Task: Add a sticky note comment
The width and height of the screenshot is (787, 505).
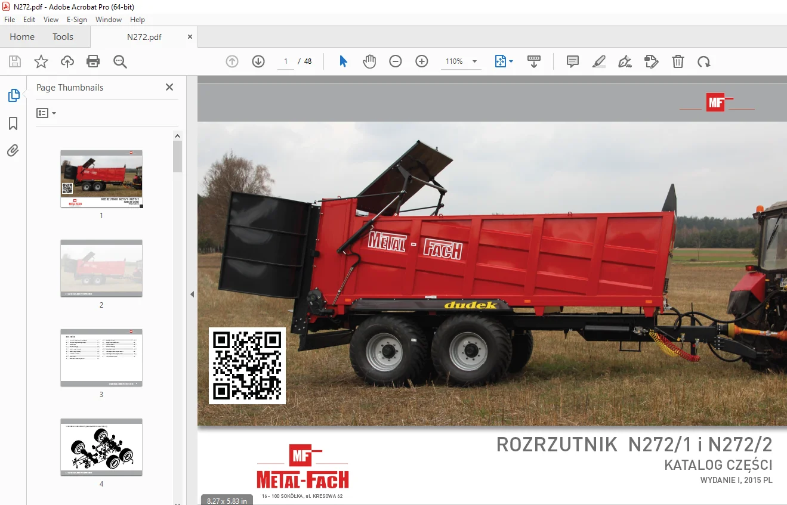Action: [x=573, y=61]
